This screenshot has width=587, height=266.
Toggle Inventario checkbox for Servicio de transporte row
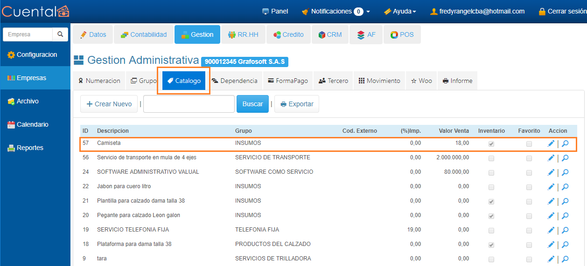491,159
